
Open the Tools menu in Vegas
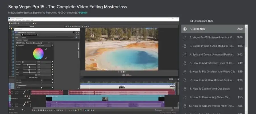point(24,20)
